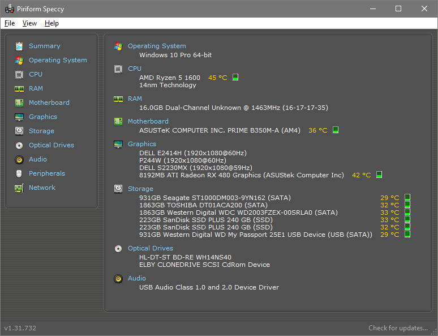
Task: Click the Peripherals mouse icon in sidebar
Action: pyautogui.click(x=19, y=173)
